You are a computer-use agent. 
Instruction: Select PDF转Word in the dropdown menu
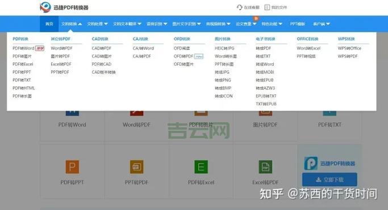pyautogui.click(x=23, y=48)
